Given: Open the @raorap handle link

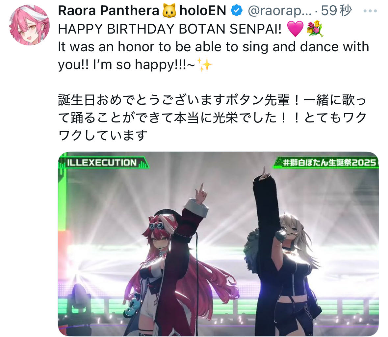Looking at the screenshot, I should point(280,11).
